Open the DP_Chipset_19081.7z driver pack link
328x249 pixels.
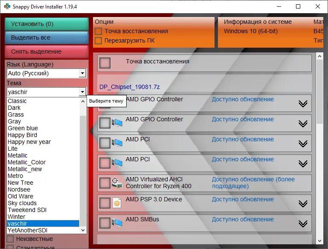coord(130,87)
